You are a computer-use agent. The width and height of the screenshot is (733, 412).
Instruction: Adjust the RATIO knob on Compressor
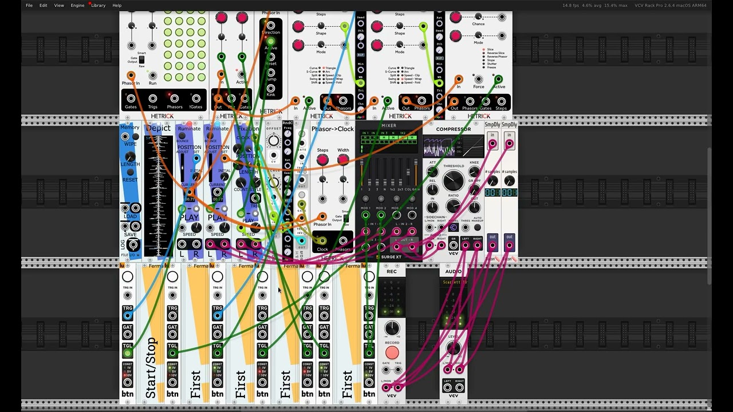coord(454,207)
